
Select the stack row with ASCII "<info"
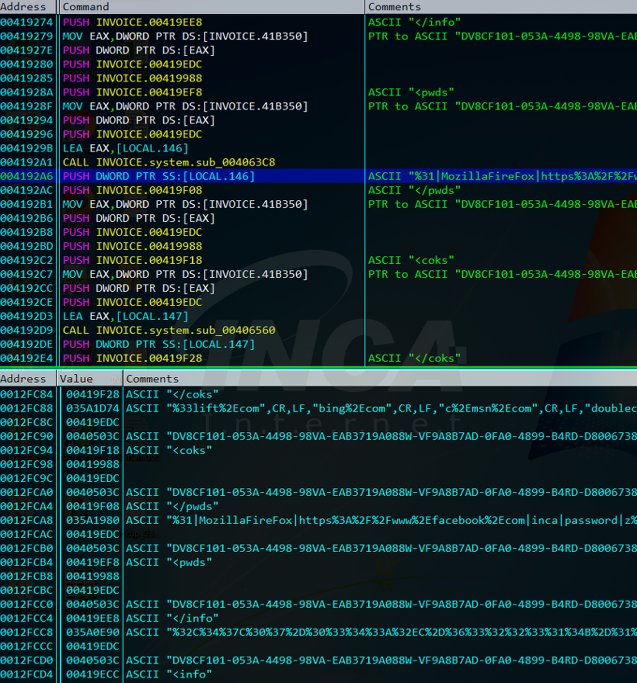[x=318, y=674]
